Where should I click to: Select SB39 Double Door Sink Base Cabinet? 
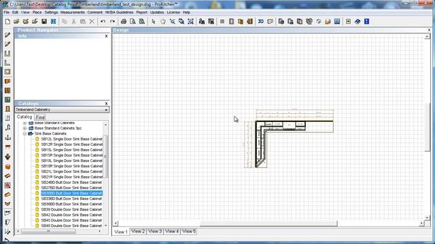[x=71, y=209]
